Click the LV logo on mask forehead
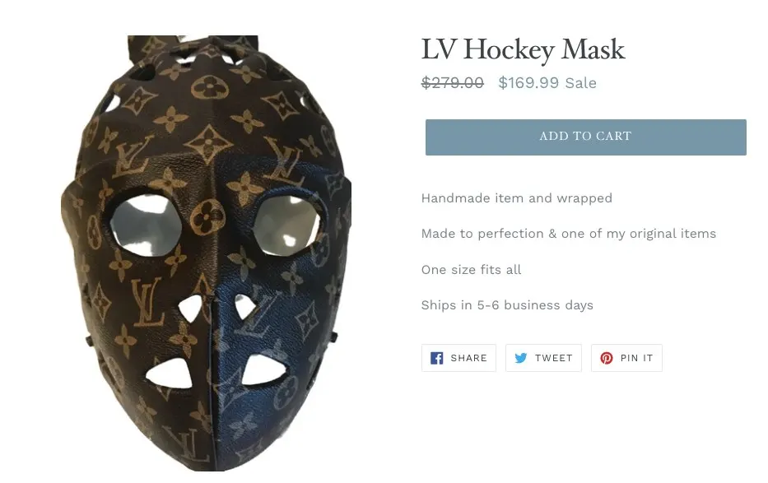This screenshot has width=768, height=483. coord(131,156)
